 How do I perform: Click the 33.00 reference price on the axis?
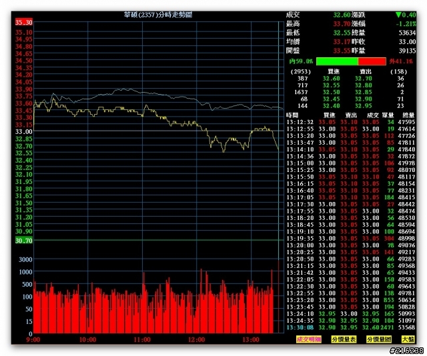[x=24, y=132]
